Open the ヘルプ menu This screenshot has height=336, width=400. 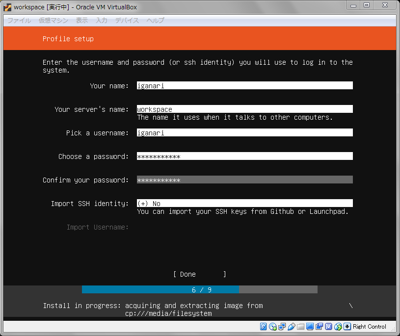[x=155, y=20]
